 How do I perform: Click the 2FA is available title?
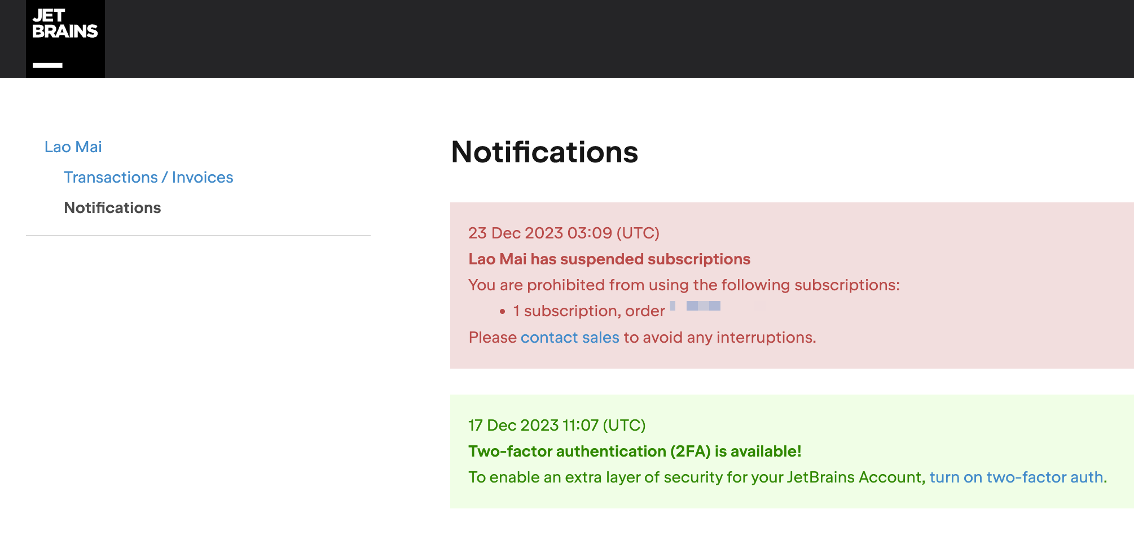tap(635, 452)
